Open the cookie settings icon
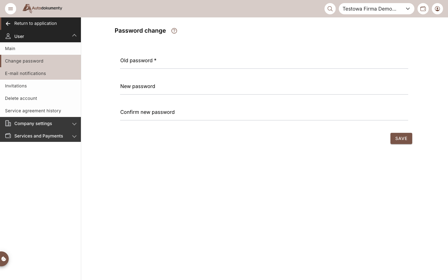The width and height of the screenshot is (448, 280). (x=4, y=259)
